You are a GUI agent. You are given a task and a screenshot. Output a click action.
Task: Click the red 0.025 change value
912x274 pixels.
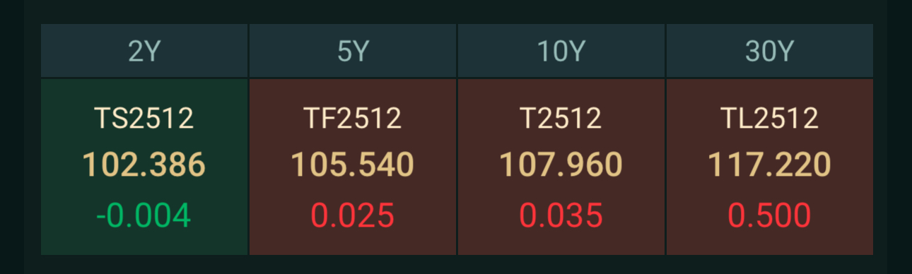tap(353, 215)
